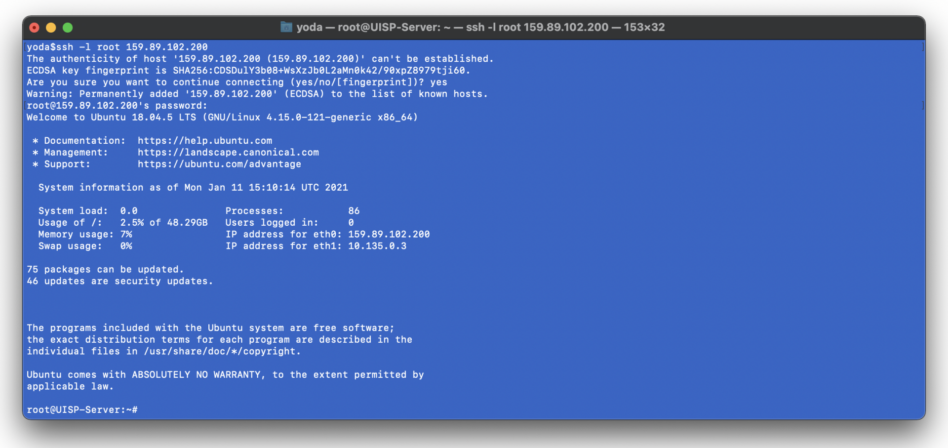Click the window title text 'yoda — root@UISP-Server'

tap(368, 27)
